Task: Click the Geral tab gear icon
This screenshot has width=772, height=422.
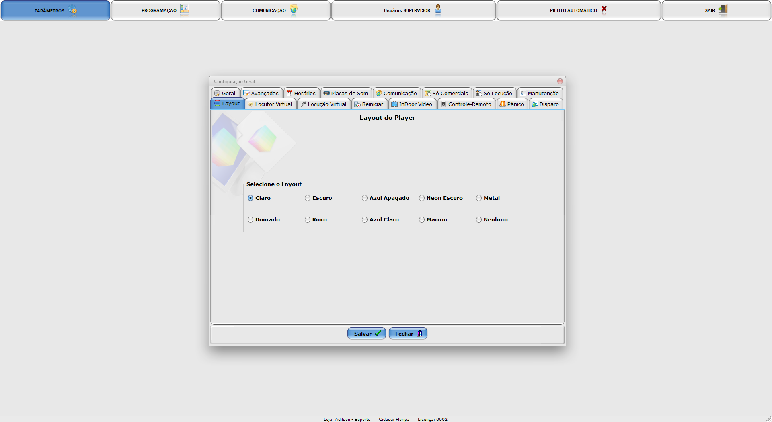Action: click(217, 93)
